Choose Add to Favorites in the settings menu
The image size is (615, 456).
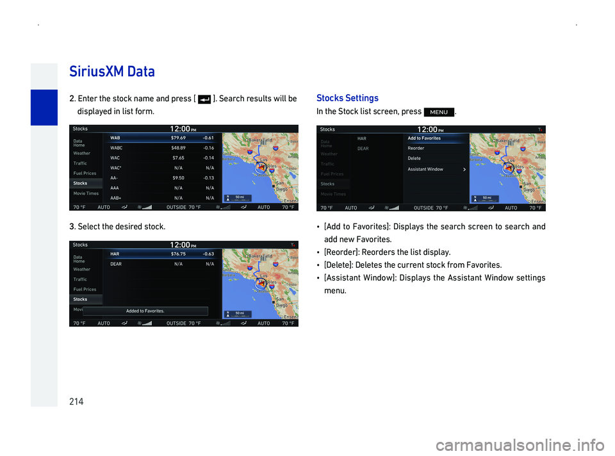point(436,138)
